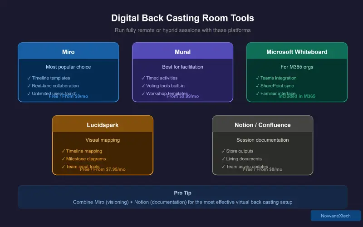Screen dimensions: 363x227
Task: Click 'Included in M365' price text
Action: coord(297,96)
